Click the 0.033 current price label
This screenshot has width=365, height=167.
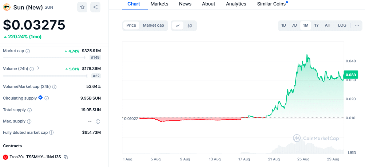pos(351,75)
